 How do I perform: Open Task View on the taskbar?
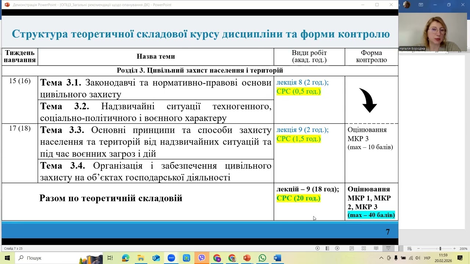[110, 258]
